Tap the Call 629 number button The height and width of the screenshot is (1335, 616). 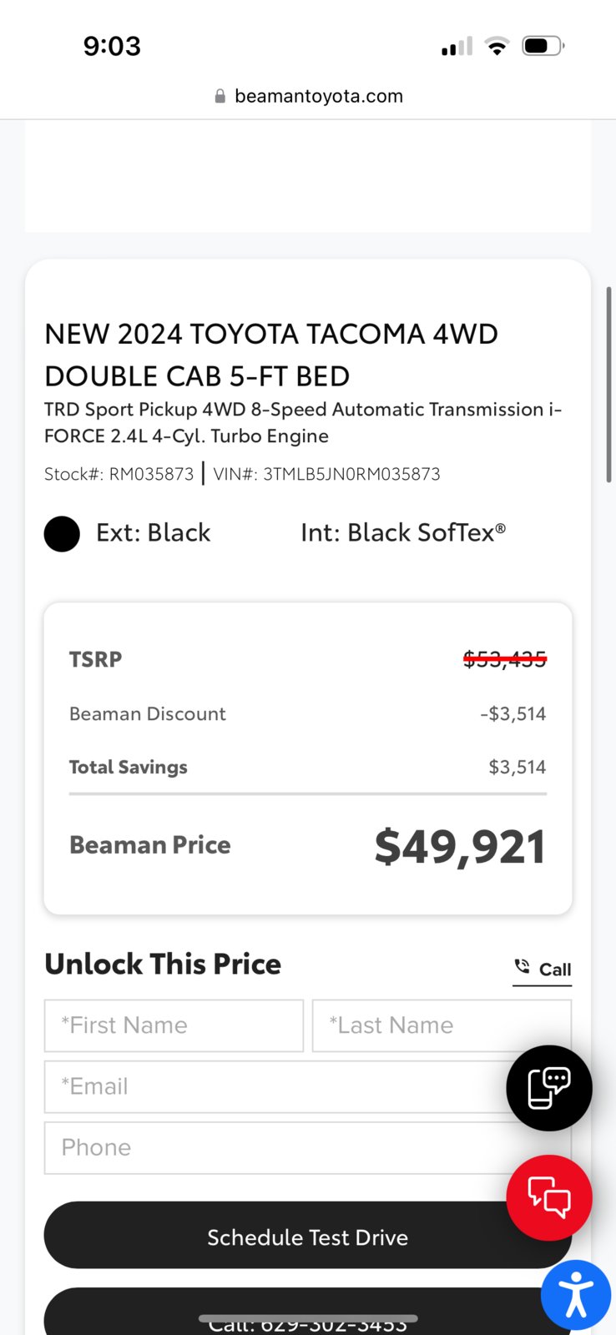308,1312
